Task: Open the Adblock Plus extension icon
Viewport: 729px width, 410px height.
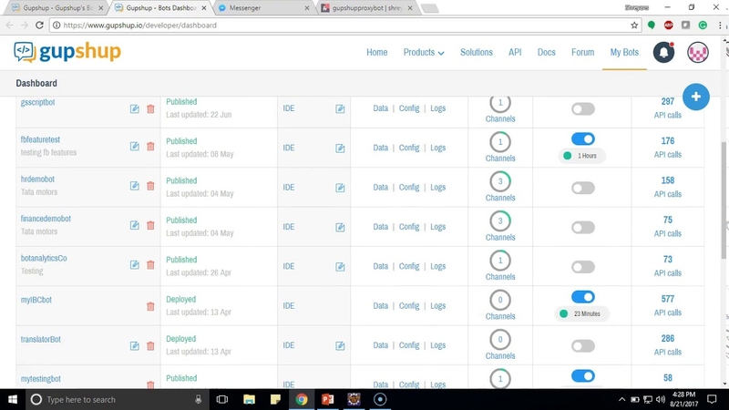Action: (x=668, y=26)
